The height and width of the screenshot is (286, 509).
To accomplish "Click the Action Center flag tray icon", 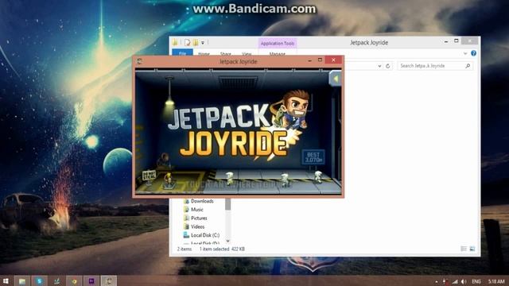I will pos(445,281).
